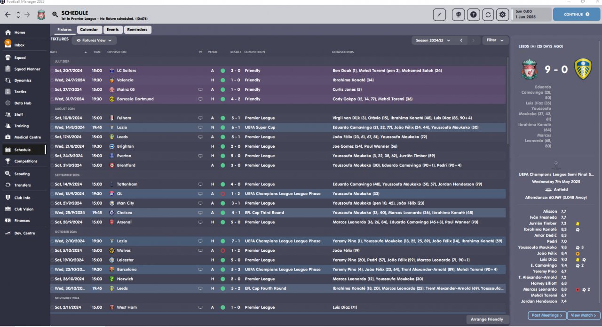The width and height of the screenshot is (602, 327).
Task: Open the settings gear icon
Action: coord(503,15)
